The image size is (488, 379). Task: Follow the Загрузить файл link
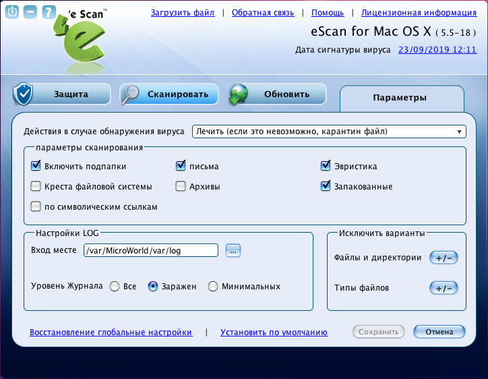[x=183, y=12]
